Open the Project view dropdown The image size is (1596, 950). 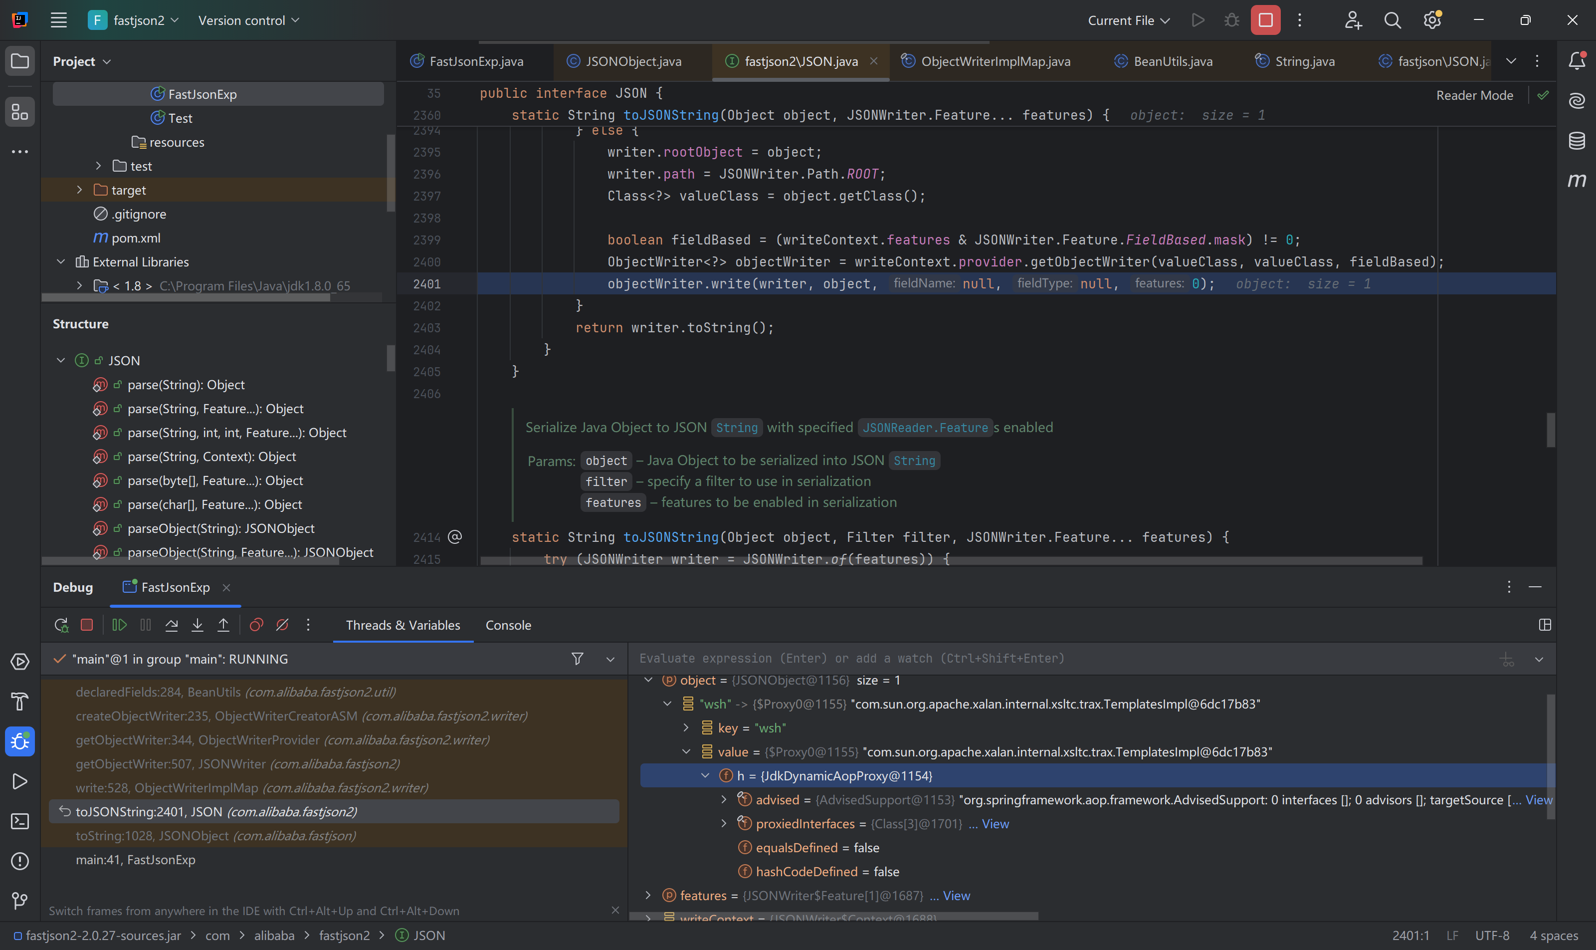coord(82,61)
